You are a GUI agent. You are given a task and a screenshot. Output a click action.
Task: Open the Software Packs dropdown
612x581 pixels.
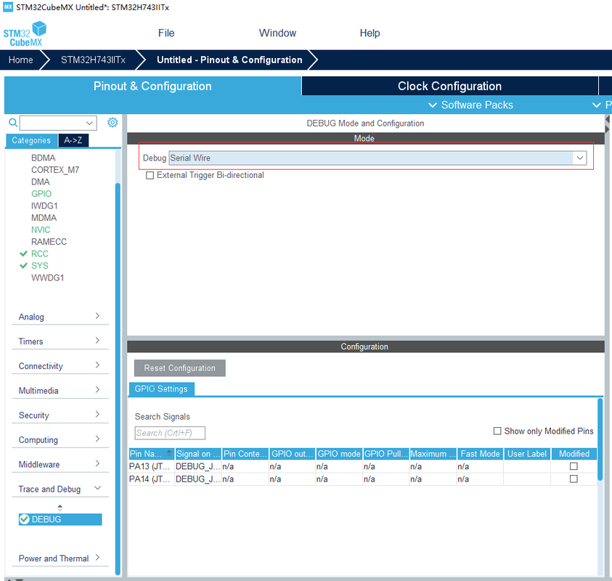[x=470, y=105]
